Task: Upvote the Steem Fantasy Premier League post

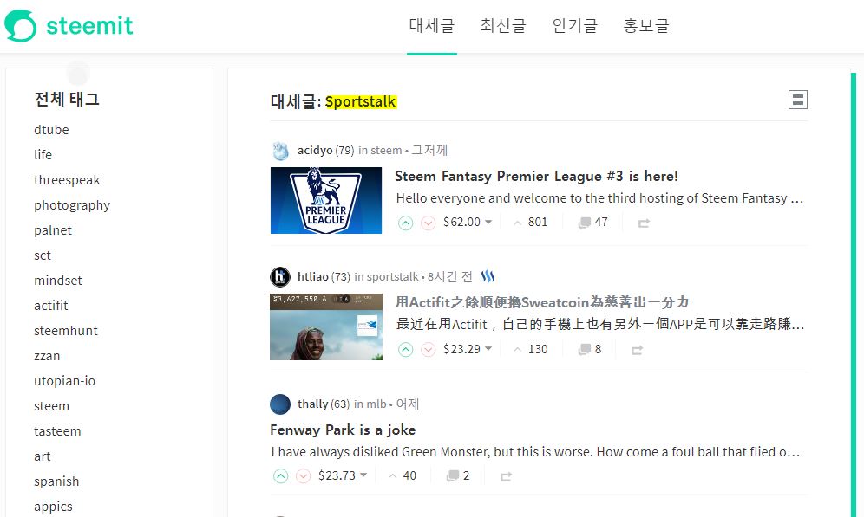Action: pyautogui.click(x=406, y=223)
